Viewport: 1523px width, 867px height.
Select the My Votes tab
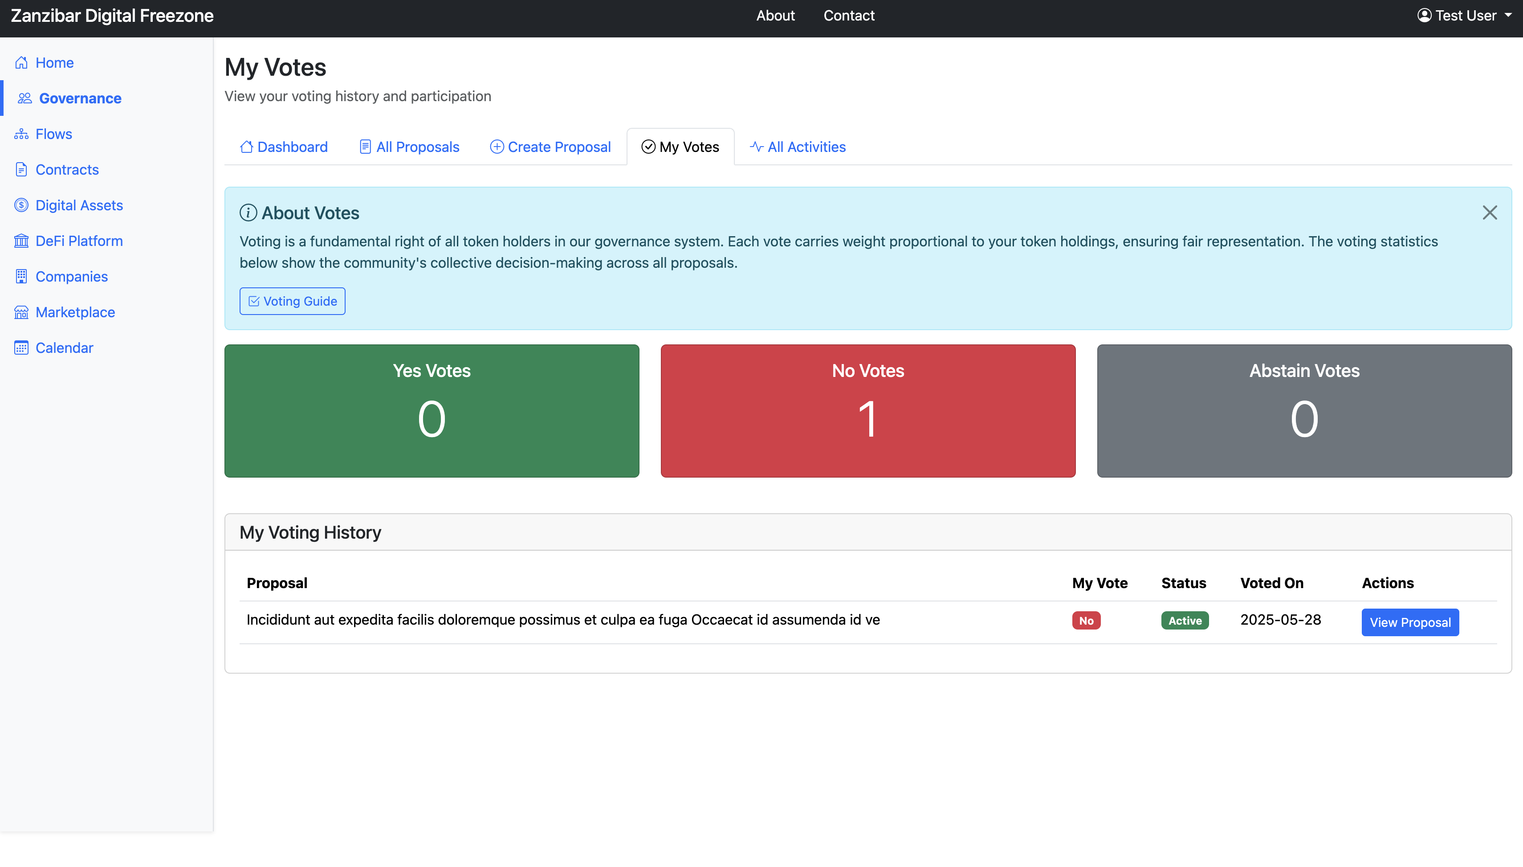680,147
